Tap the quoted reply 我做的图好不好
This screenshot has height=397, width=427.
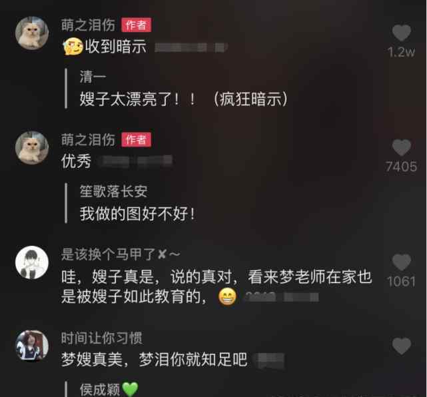pyautogui.click(x=137, y=214)
